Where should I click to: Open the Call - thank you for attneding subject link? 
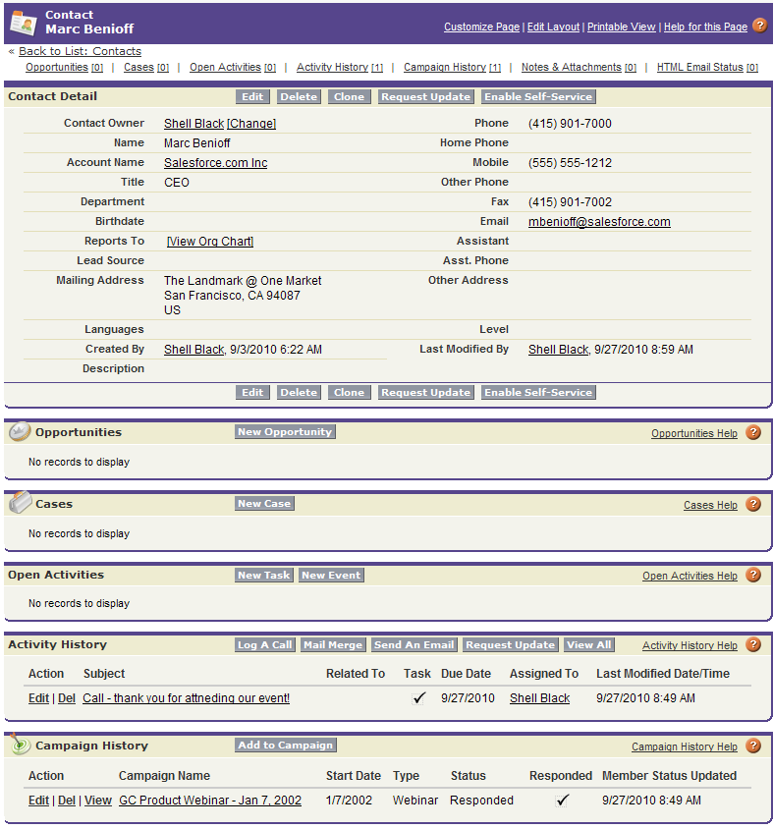(x=186, y=698)
